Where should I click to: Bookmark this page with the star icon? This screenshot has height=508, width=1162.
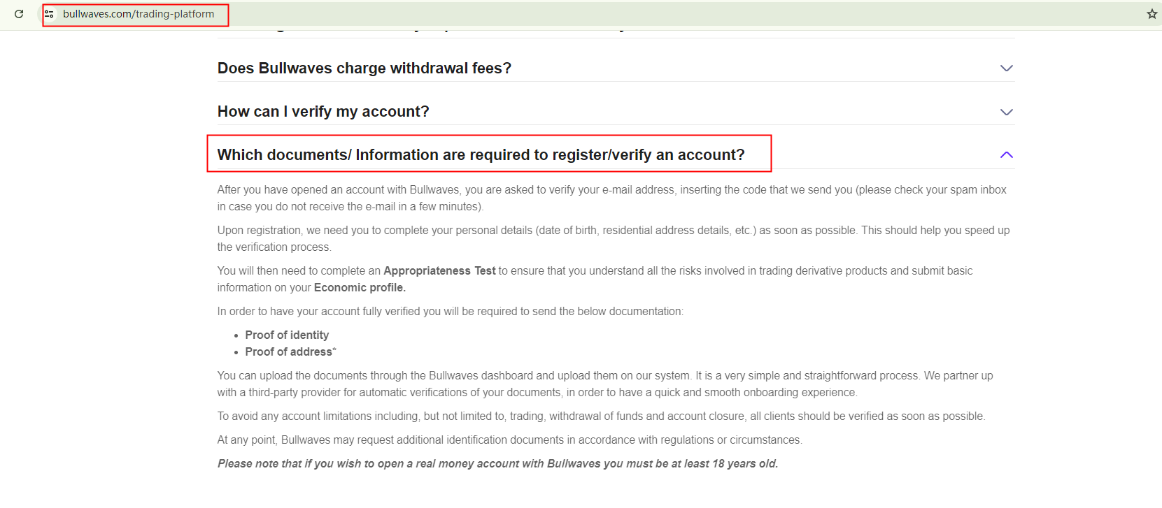1152,14
